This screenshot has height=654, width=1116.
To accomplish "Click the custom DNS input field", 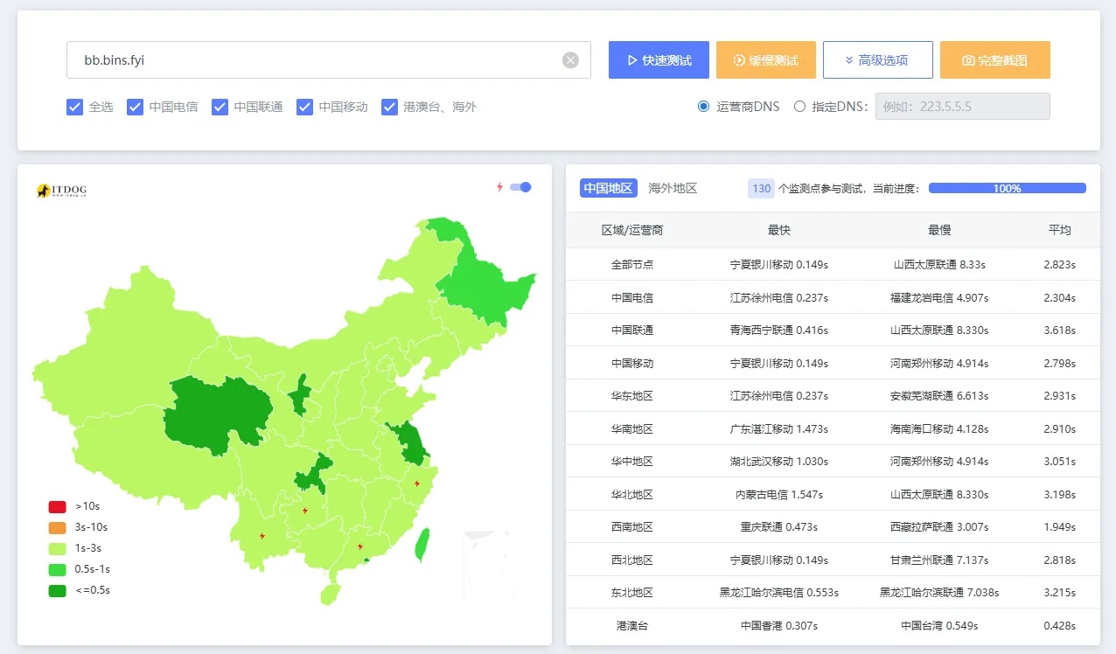I will [962, 107].
